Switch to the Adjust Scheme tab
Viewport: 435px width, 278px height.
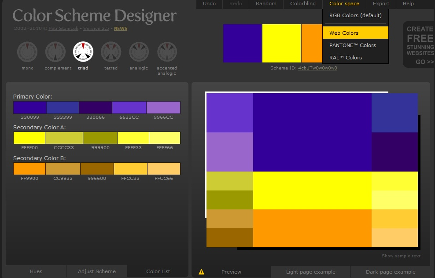97,271
